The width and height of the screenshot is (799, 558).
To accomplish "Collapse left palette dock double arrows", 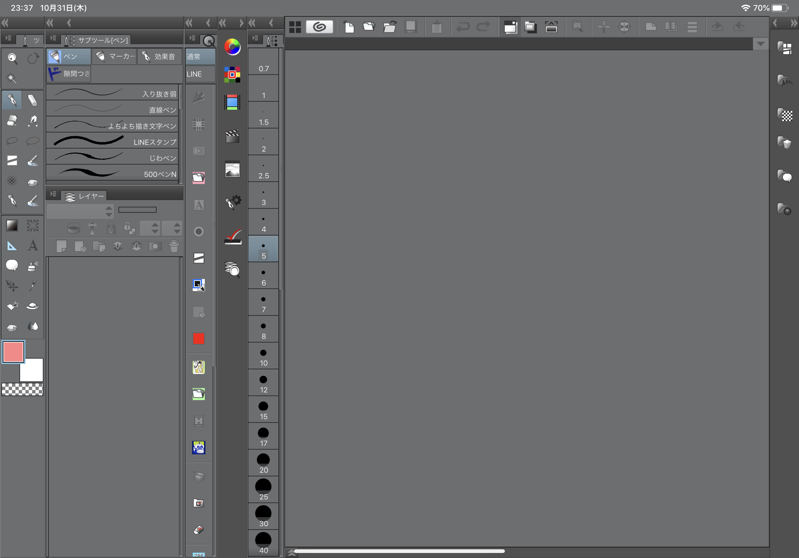I will pos(5,23).
